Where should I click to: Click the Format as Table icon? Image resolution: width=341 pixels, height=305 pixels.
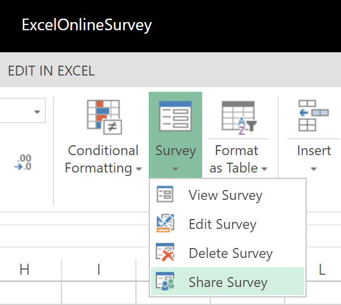point(239,117)
